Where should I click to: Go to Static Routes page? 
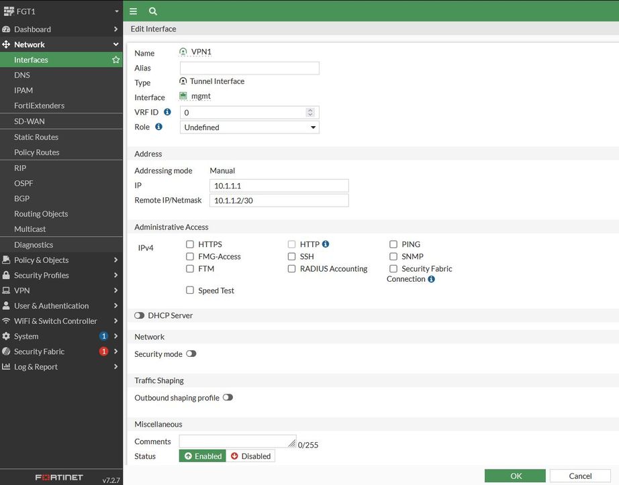click(36, 137)
